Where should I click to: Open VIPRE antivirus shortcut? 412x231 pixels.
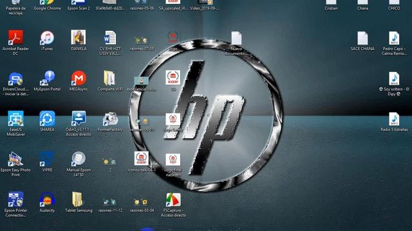coord(47,159)
